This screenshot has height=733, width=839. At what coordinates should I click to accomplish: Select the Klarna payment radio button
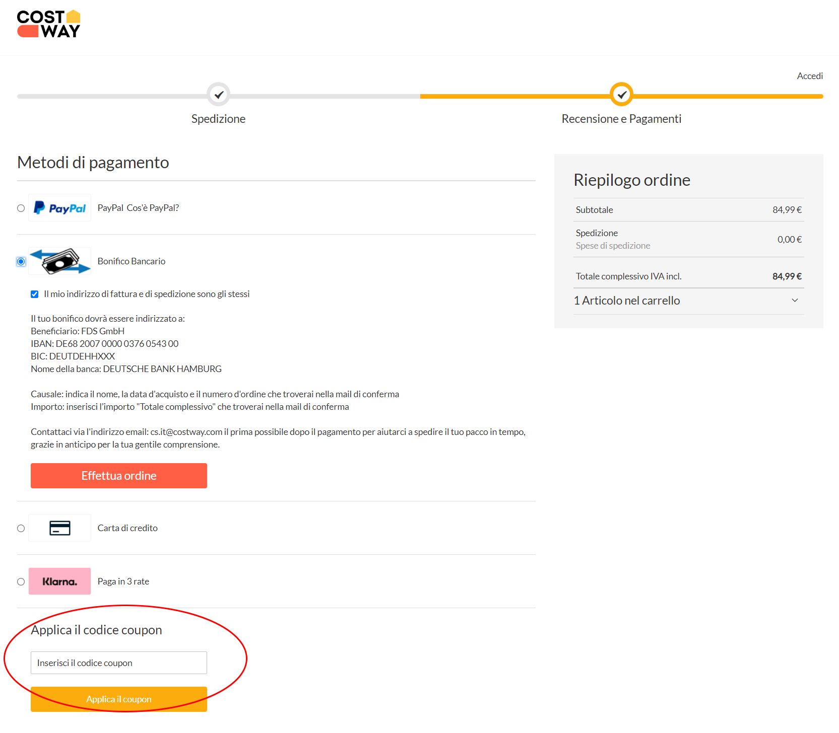[x=21, y=581]
